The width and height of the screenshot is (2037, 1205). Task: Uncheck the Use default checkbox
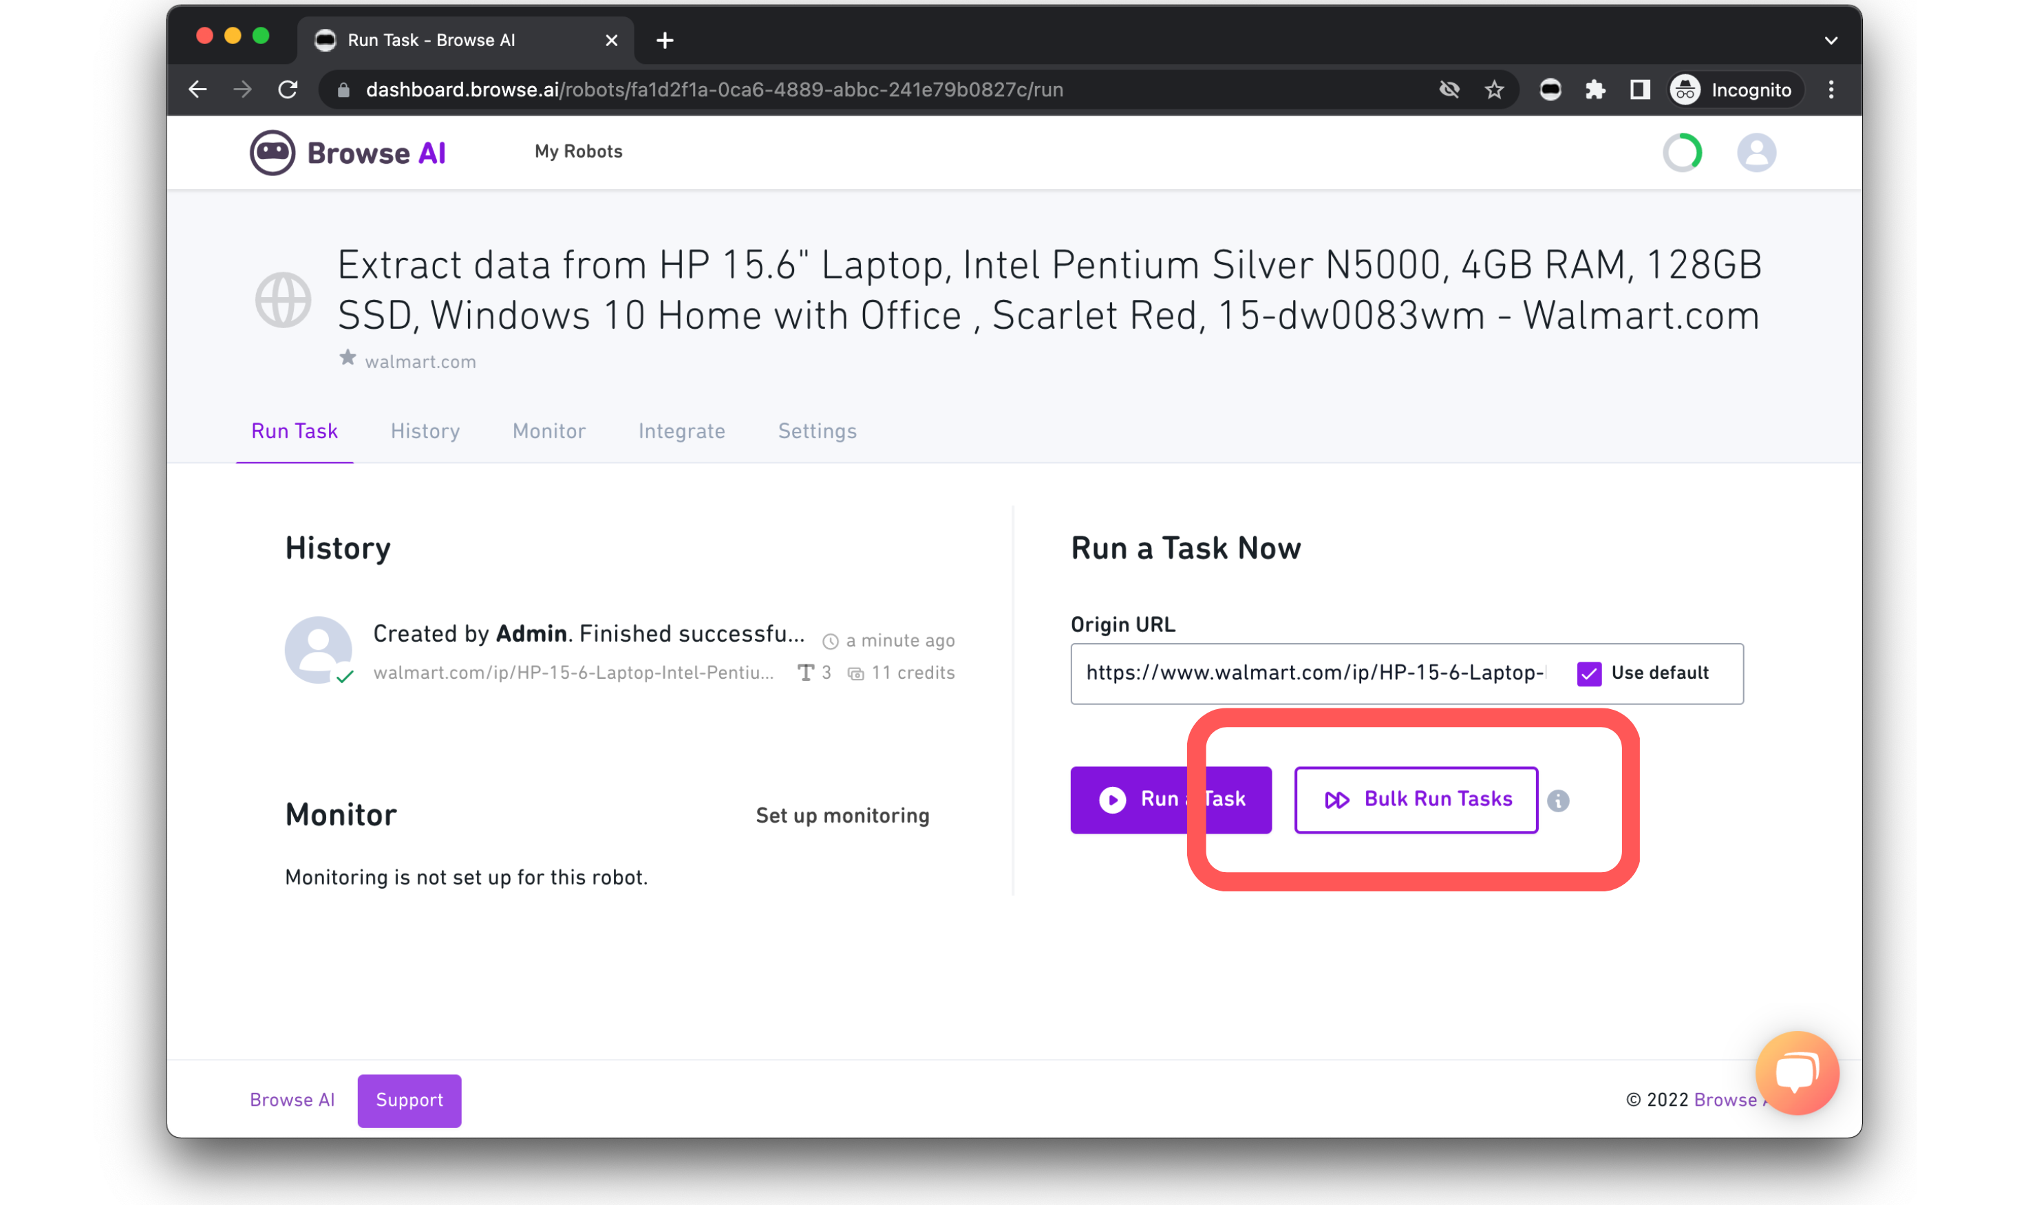click(1589, 673)
